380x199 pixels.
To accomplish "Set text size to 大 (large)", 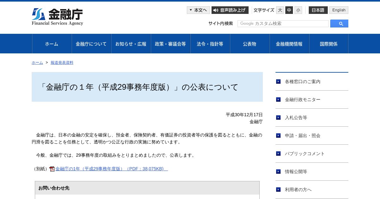I will coord(280,10).
